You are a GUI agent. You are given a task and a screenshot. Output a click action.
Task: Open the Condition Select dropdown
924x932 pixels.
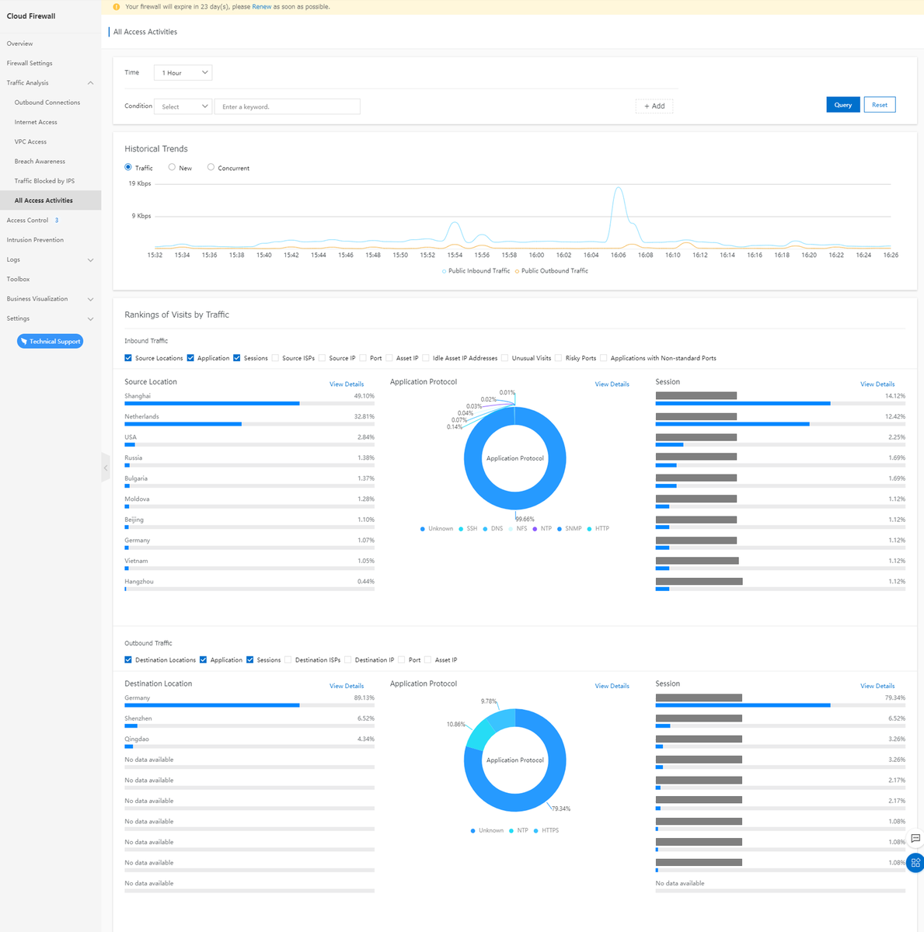(183, 106)
